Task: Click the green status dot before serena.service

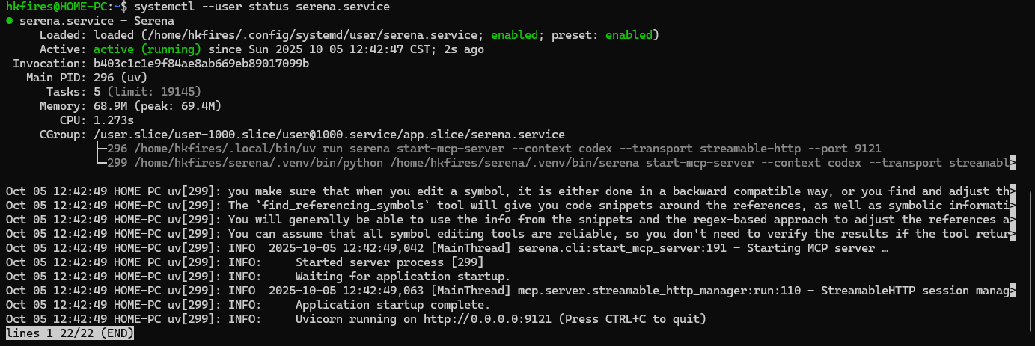Action: pyautogui.click(x=10, y=21)
